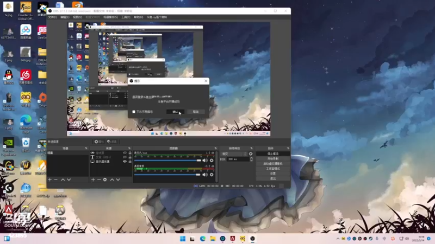Pop out the Scenes dock

pos(86,148)
